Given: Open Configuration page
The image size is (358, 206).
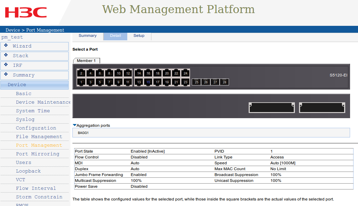Looking at the screenshot, I should coord(36,128).
